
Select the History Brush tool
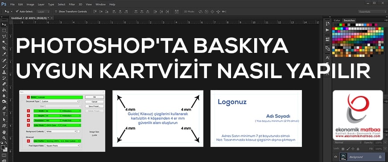(4, 78)
